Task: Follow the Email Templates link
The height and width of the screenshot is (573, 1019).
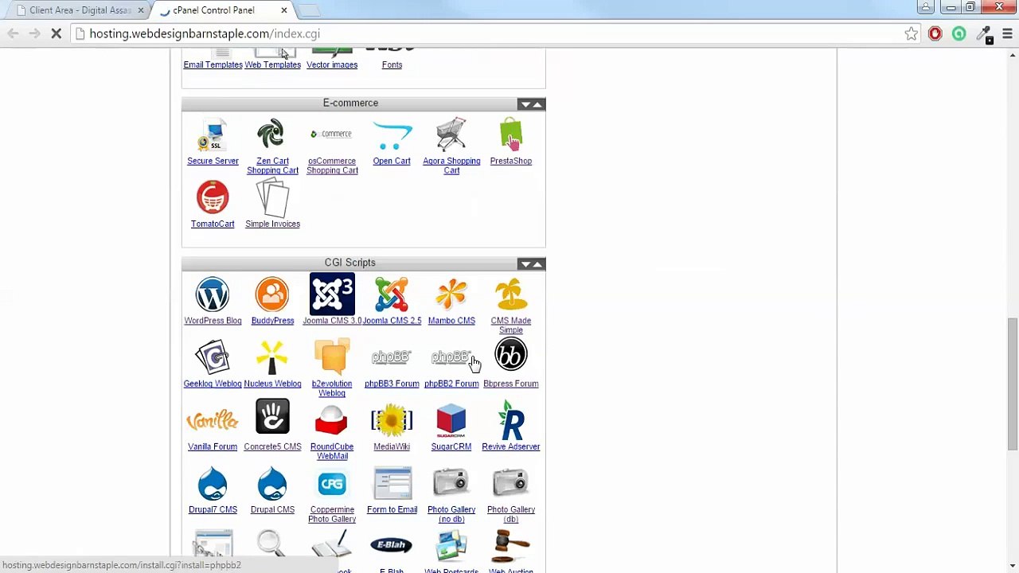Action: tap(213, 64)
